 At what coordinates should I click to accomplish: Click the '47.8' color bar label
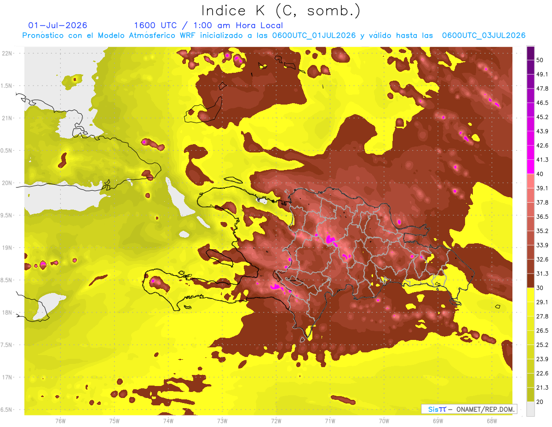pos(542,89)
